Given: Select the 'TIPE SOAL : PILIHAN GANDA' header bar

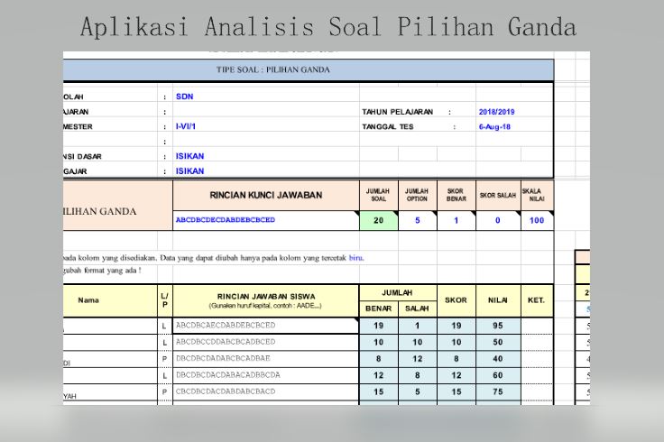Looking at the screenshot, I should [309, 69].
